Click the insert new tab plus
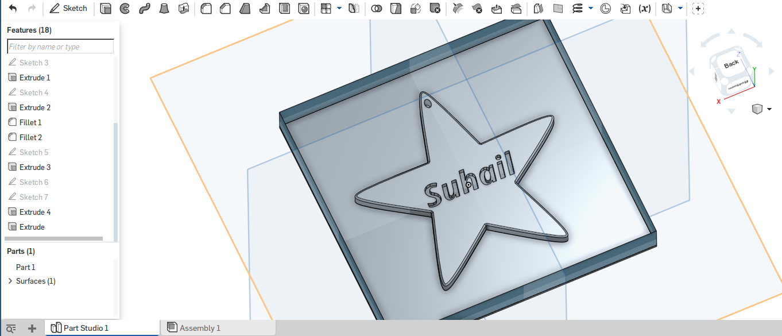 pyautogui.click(x=32, y=328)
